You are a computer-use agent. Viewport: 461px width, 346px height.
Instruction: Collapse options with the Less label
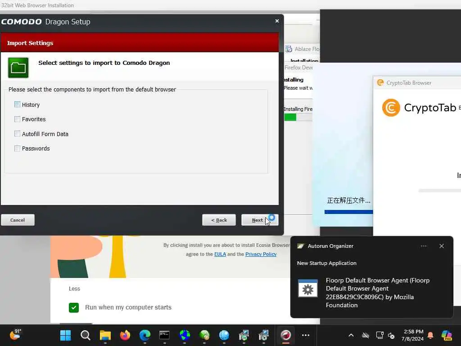74,289
